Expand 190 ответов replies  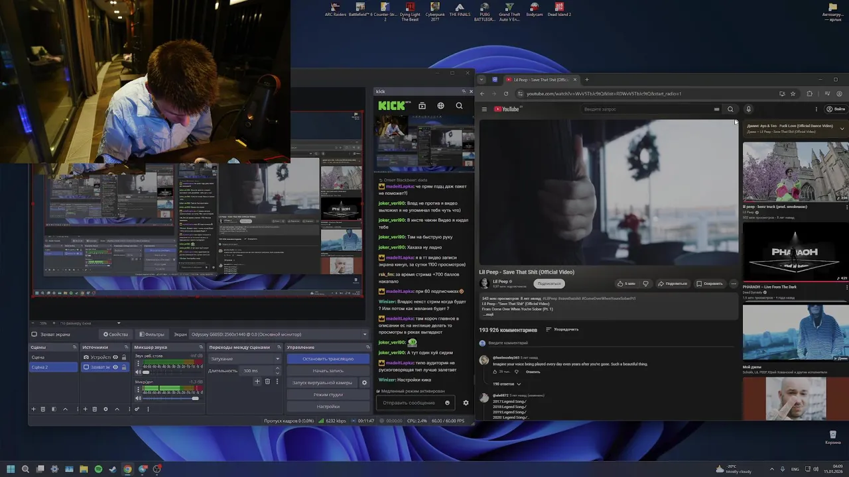click(x=507, y=384)
